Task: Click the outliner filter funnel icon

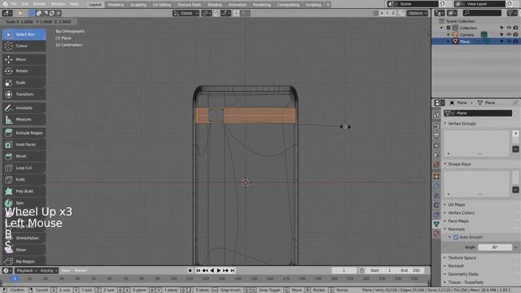Action: pos(512,13)
